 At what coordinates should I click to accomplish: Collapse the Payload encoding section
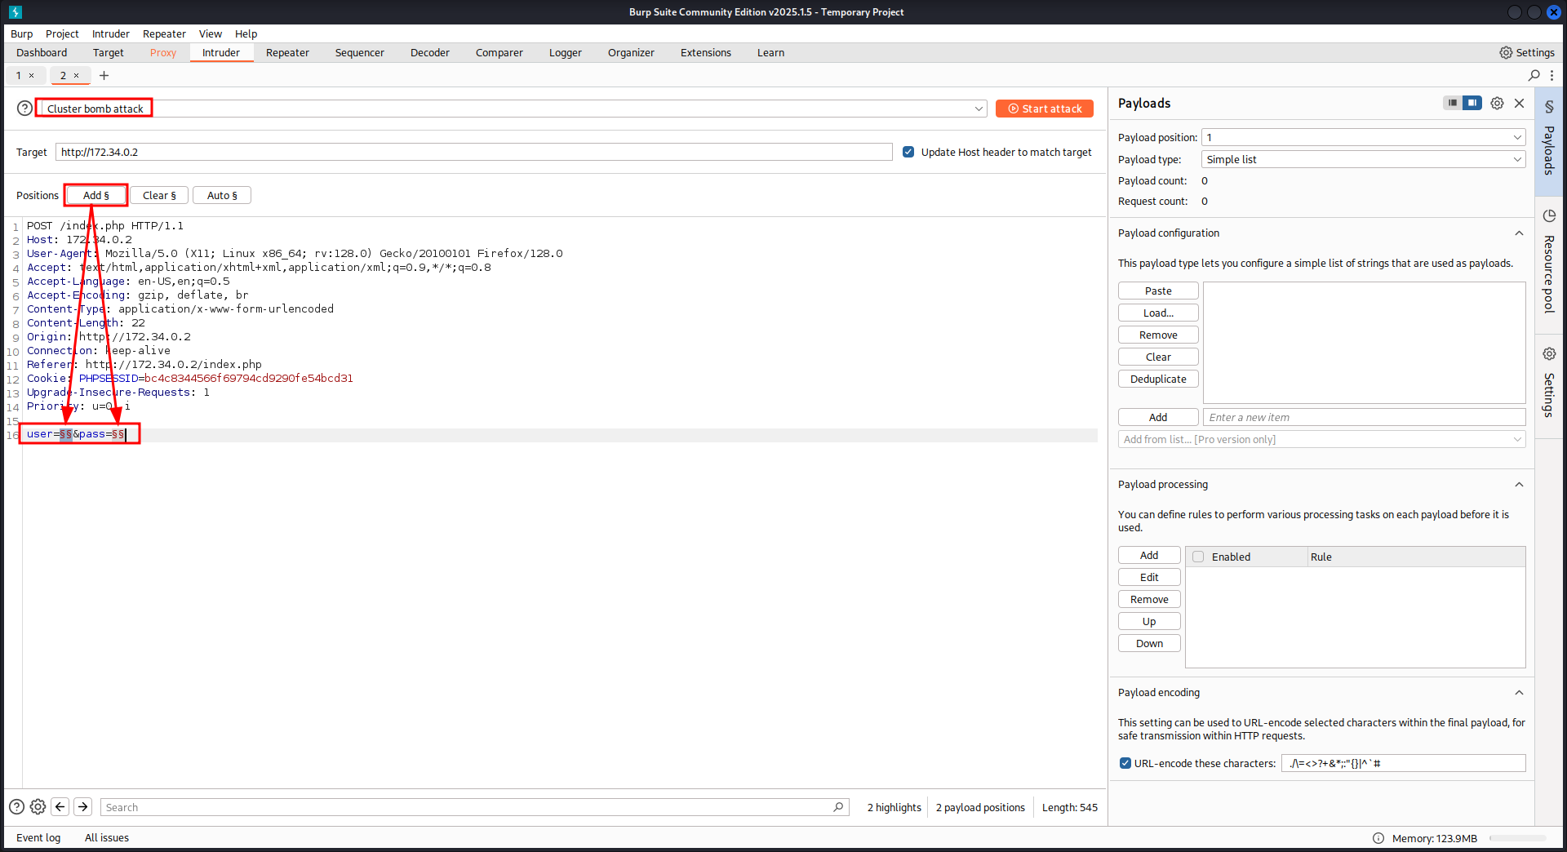[1519, 692]
